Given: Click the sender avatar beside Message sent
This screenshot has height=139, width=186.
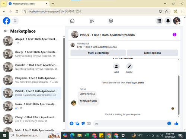Looking at the screenshot, I should (x=74, y=103).
